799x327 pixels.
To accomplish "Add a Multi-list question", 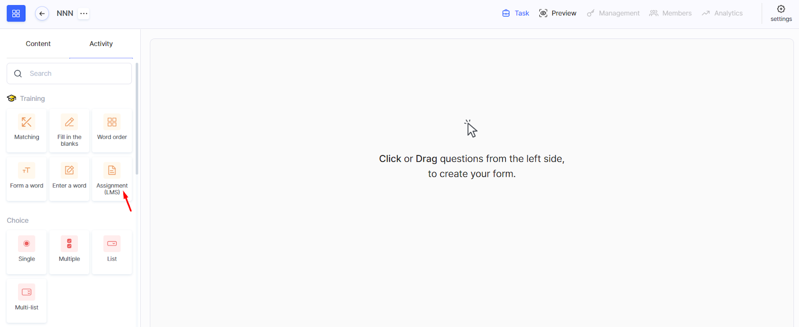I will click(26, 299).
